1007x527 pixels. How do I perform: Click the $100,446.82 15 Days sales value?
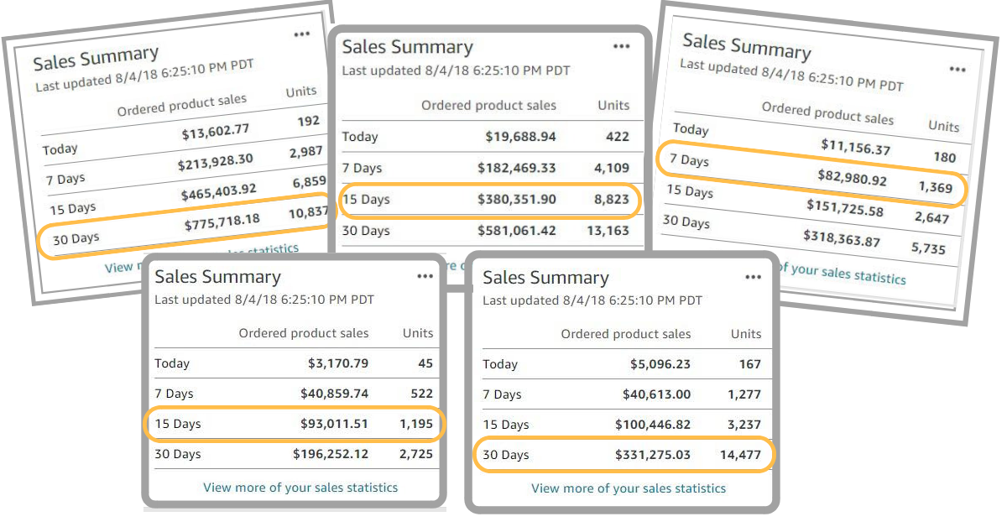point(652,425)
